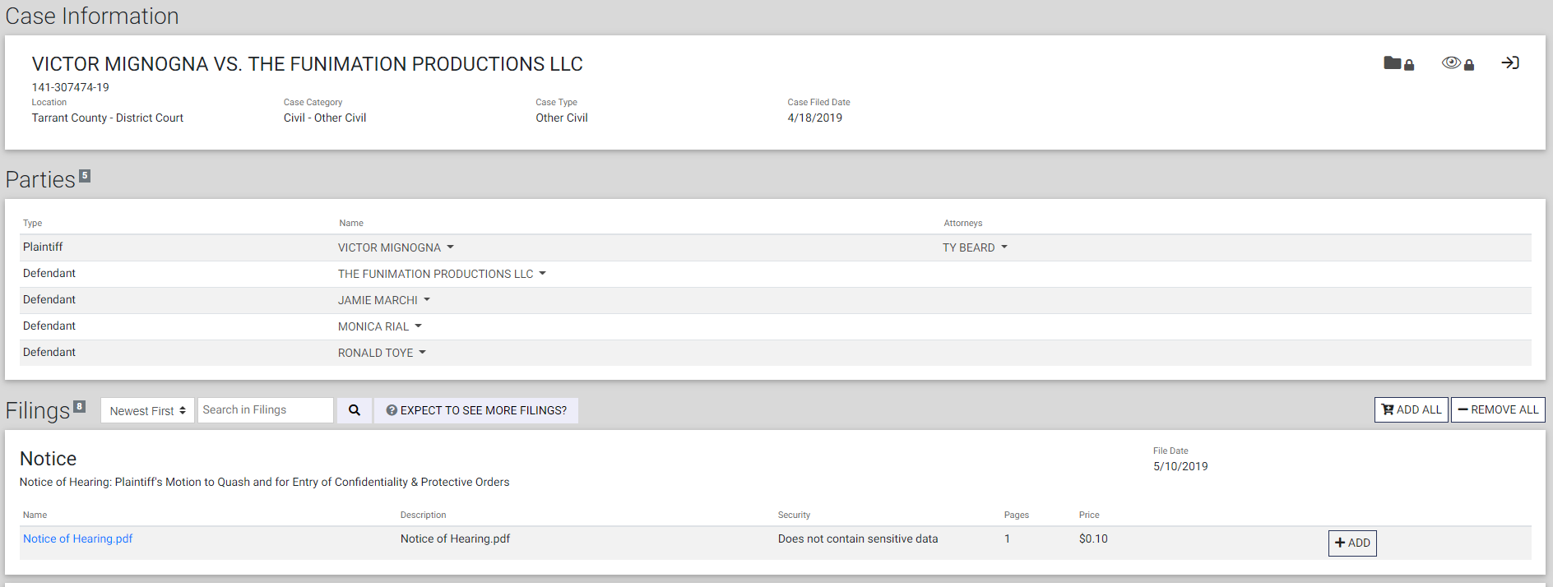Click the locked folder icon in case header
Image resolution: width=1553 pixels, height=587 pixels.
pos(1398,63)
